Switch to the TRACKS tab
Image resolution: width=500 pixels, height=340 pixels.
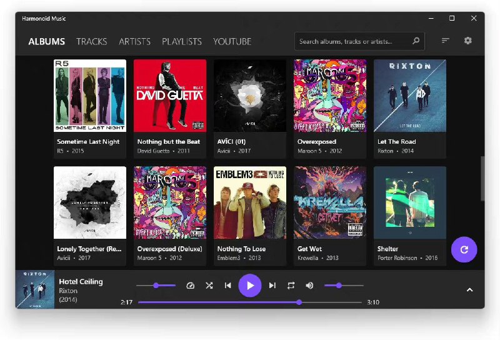(x=91, y=41)
